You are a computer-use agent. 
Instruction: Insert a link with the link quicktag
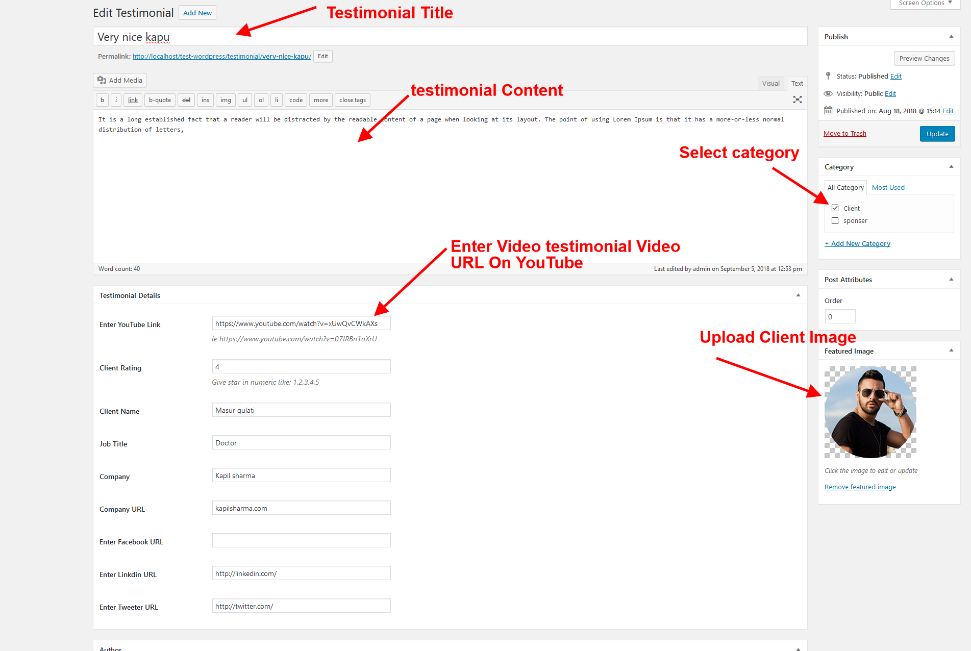(x=133, y=100)
